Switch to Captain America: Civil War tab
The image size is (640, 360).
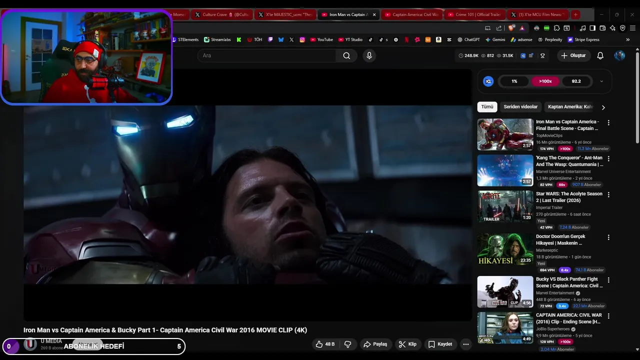point(411,14)
